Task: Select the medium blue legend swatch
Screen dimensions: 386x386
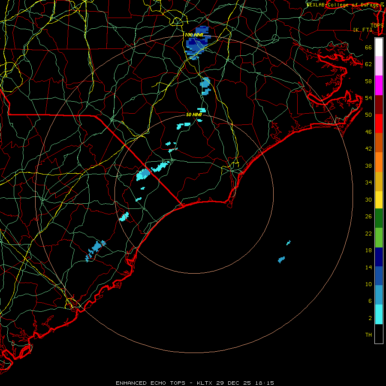Action: pyautogui.click(x=379, y=276)
